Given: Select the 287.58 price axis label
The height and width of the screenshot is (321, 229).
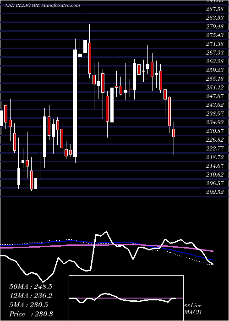Looking at the screenshot, I should [215, 9].
